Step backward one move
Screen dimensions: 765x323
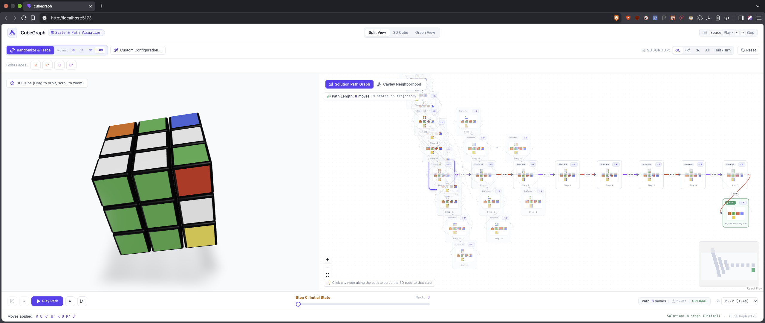coord(24,301)
